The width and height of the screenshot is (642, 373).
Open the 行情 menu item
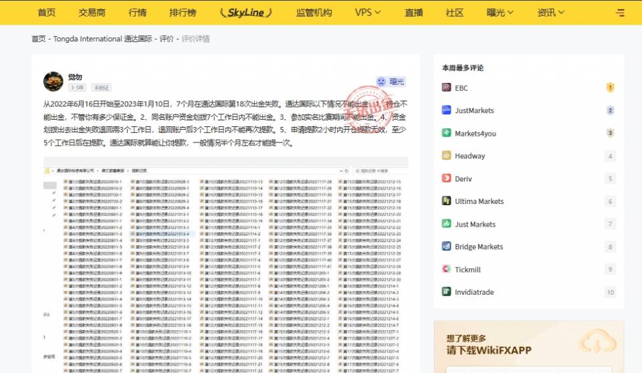point(137,13)
